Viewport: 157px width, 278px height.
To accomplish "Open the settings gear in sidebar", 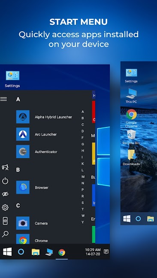I will [5, 207].
